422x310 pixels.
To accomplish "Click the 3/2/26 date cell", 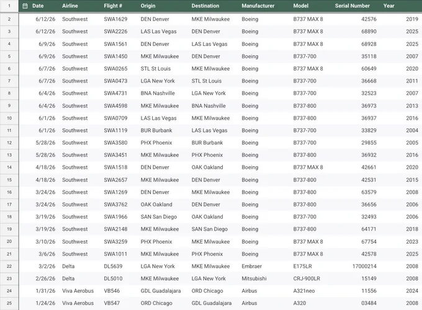I will (47, 266).
